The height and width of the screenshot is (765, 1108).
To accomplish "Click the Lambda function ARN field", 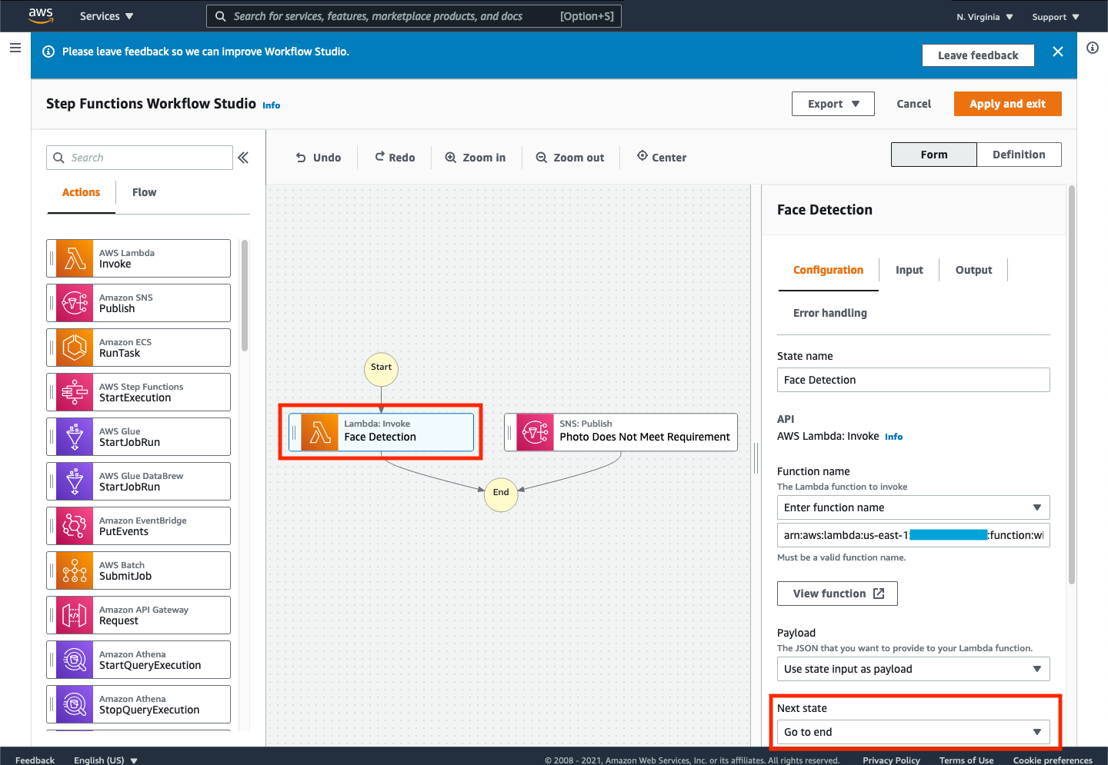I will click(913, 535).
